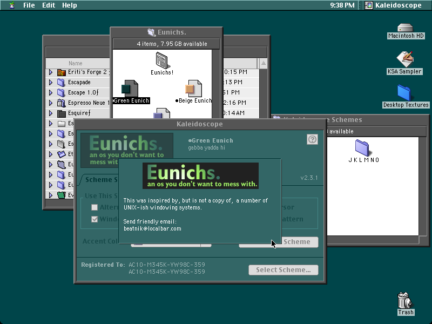Click the Kaleidoscope application menu icon
Viewport: 432px width, 324px height.
[x=368, y=5]
